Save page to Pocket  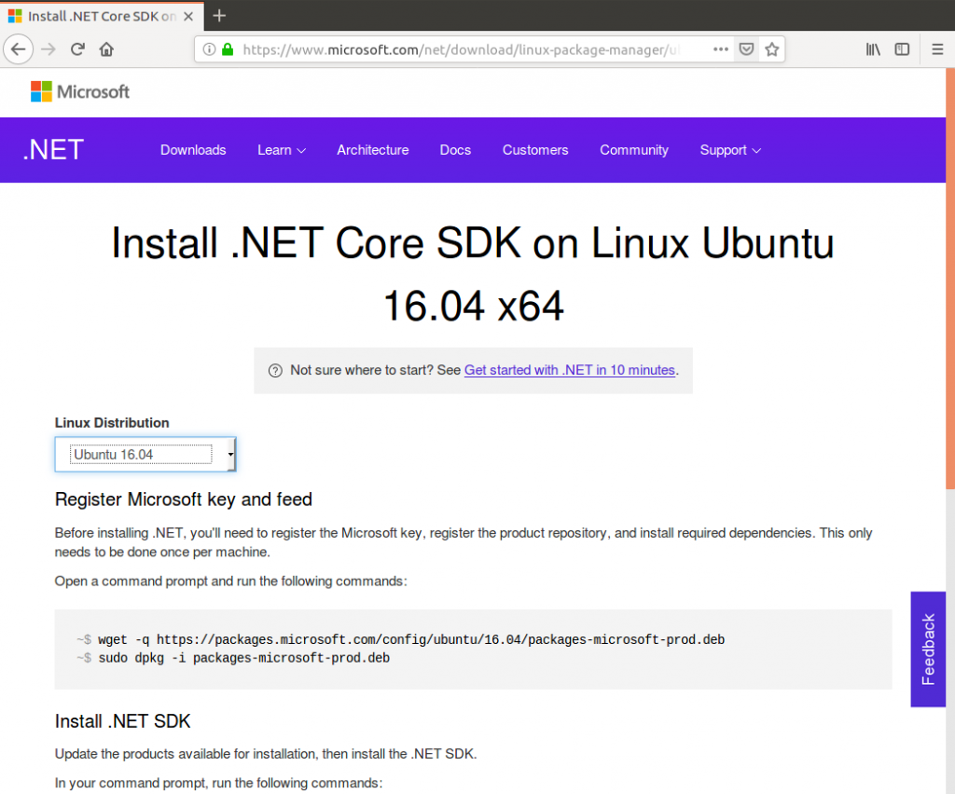(746, 49)
